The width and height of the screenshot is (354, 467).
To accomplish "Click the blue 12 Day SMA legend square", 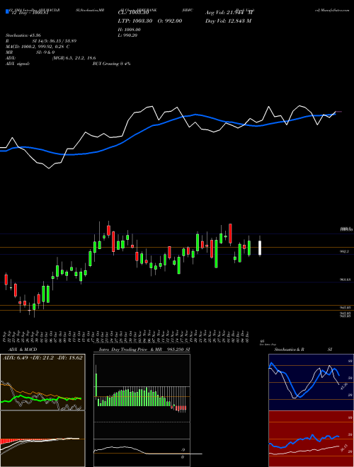I will click(x=7, y=11).
